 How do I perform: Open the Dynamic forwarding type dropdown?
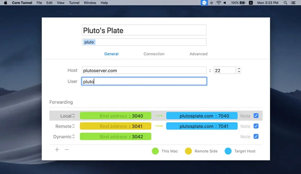click(x=64, y=137)
